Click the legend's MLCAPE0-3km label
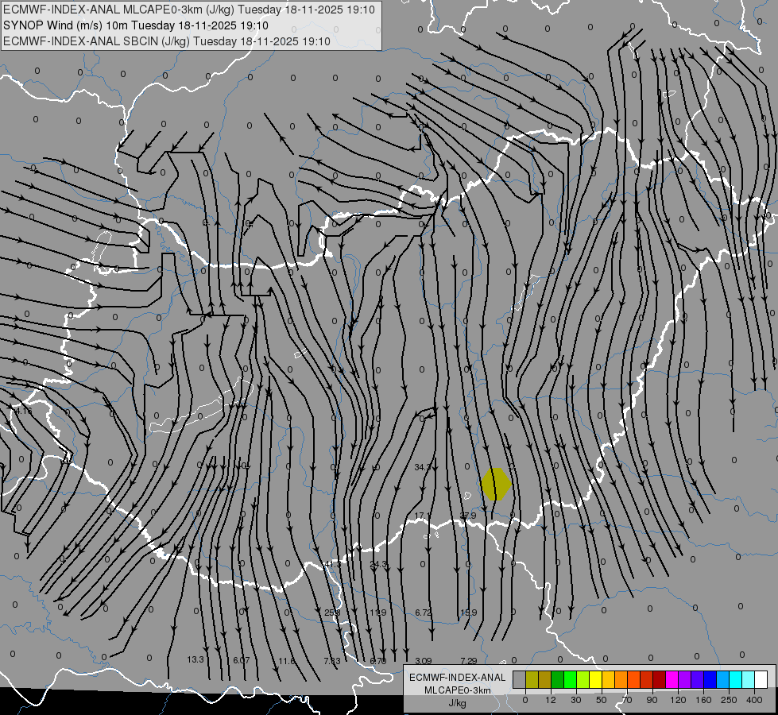Viewport: 778px width, 715px height. [458, 690]
